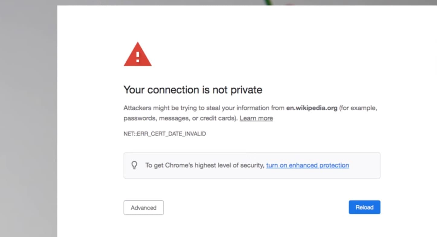Click the word security in the tip box
The image size is (437, 237).
pyautogui.click(x=252, y=165)
